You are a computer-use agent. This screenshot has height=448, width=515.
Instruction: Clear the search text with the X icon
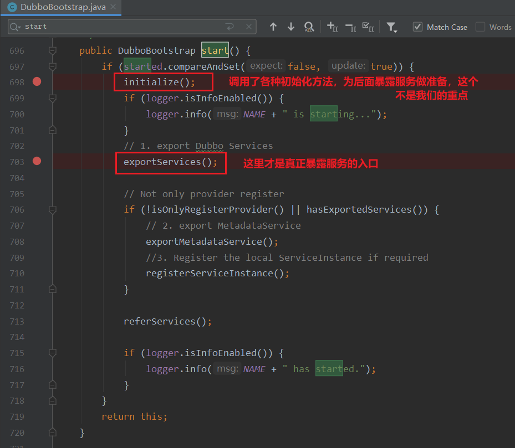point(249,27)
